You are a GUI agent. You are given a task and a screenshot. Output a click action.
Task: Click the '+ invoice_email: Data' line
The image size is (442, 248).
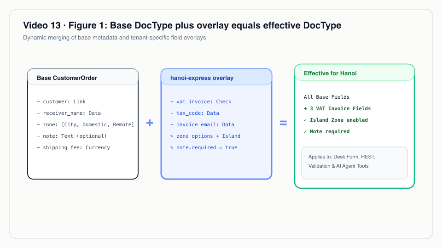pyautogui.click(x=202, y=124)
